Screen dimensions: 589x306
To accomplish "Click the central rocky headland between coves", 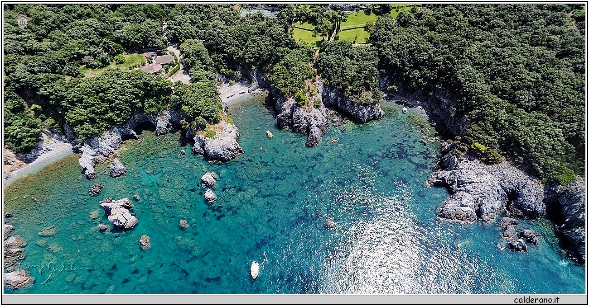I will coord(303,116).
